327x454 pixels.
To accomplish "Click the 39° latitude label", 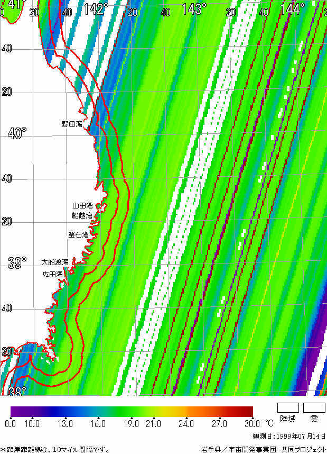I will click(17, 262).
